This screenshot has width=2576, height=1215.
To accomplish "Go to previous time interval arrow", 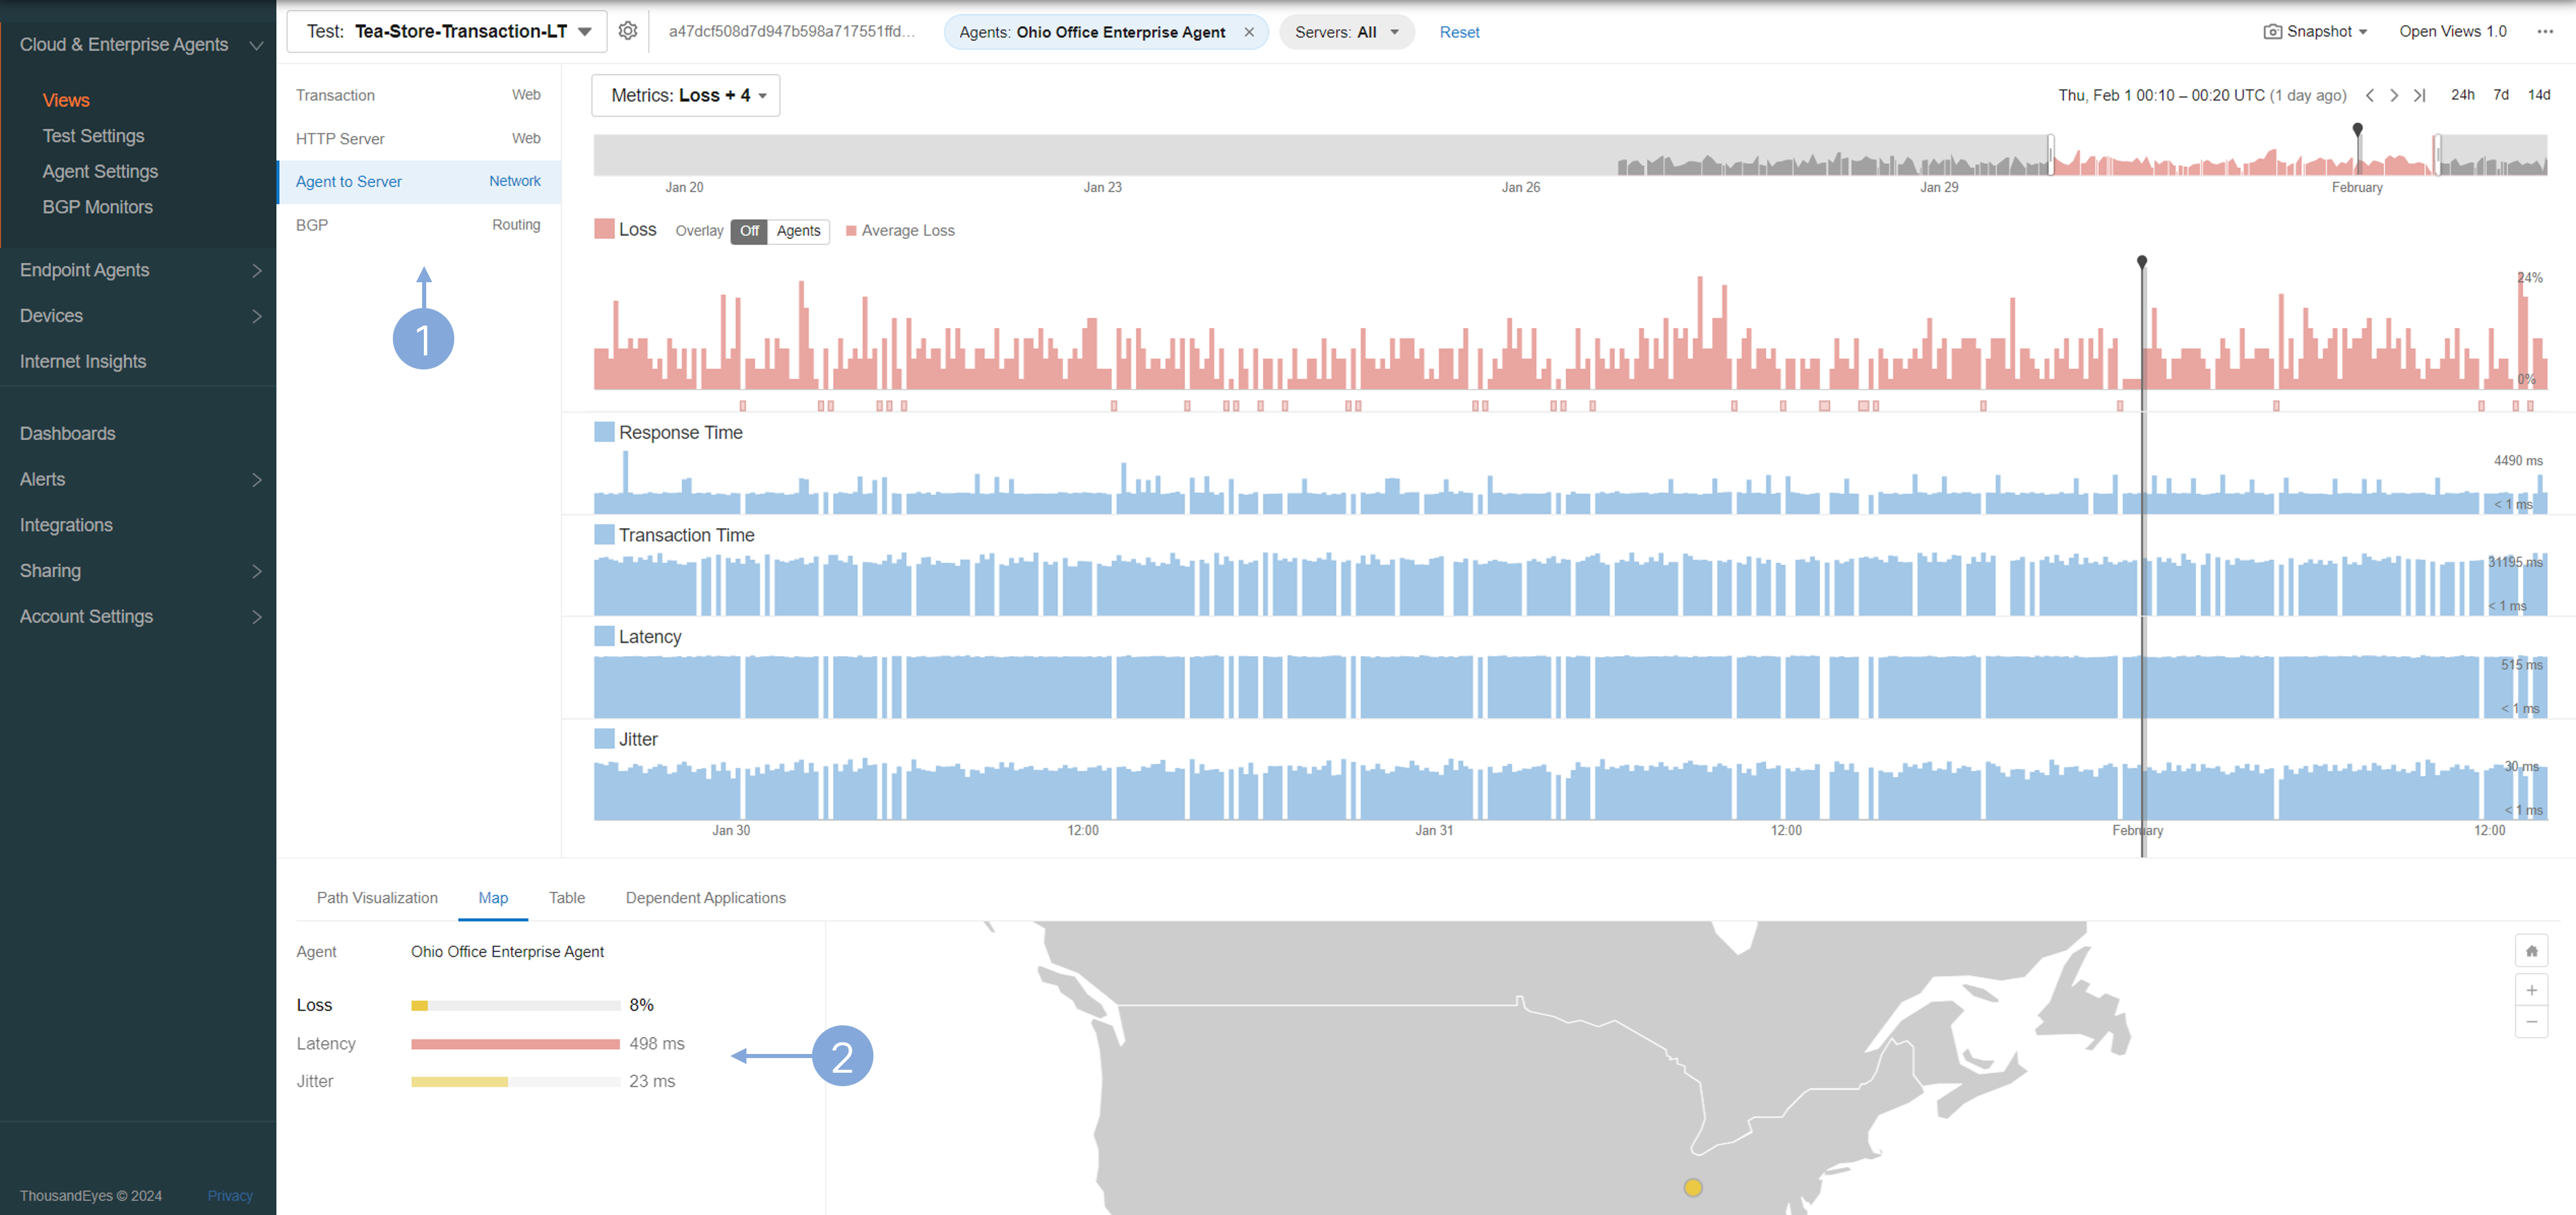I will coord(2369,96).
